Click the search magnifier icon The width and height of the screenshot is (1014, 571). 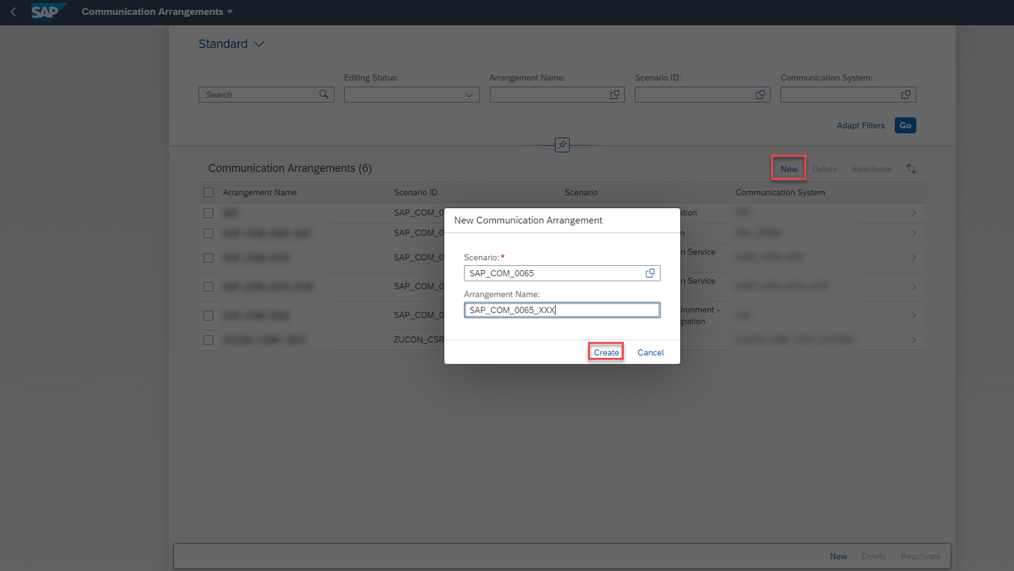[324, 94]
